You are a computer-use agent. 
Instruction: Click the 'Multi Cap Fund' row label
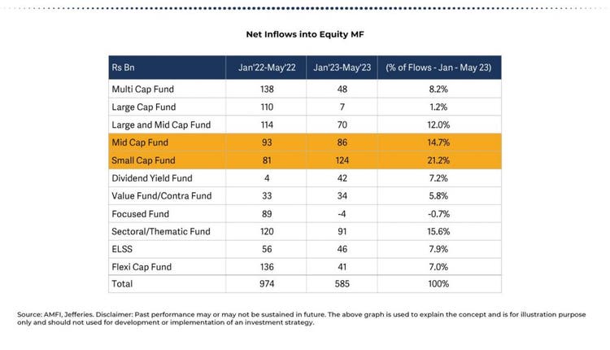tap(142, 89)
